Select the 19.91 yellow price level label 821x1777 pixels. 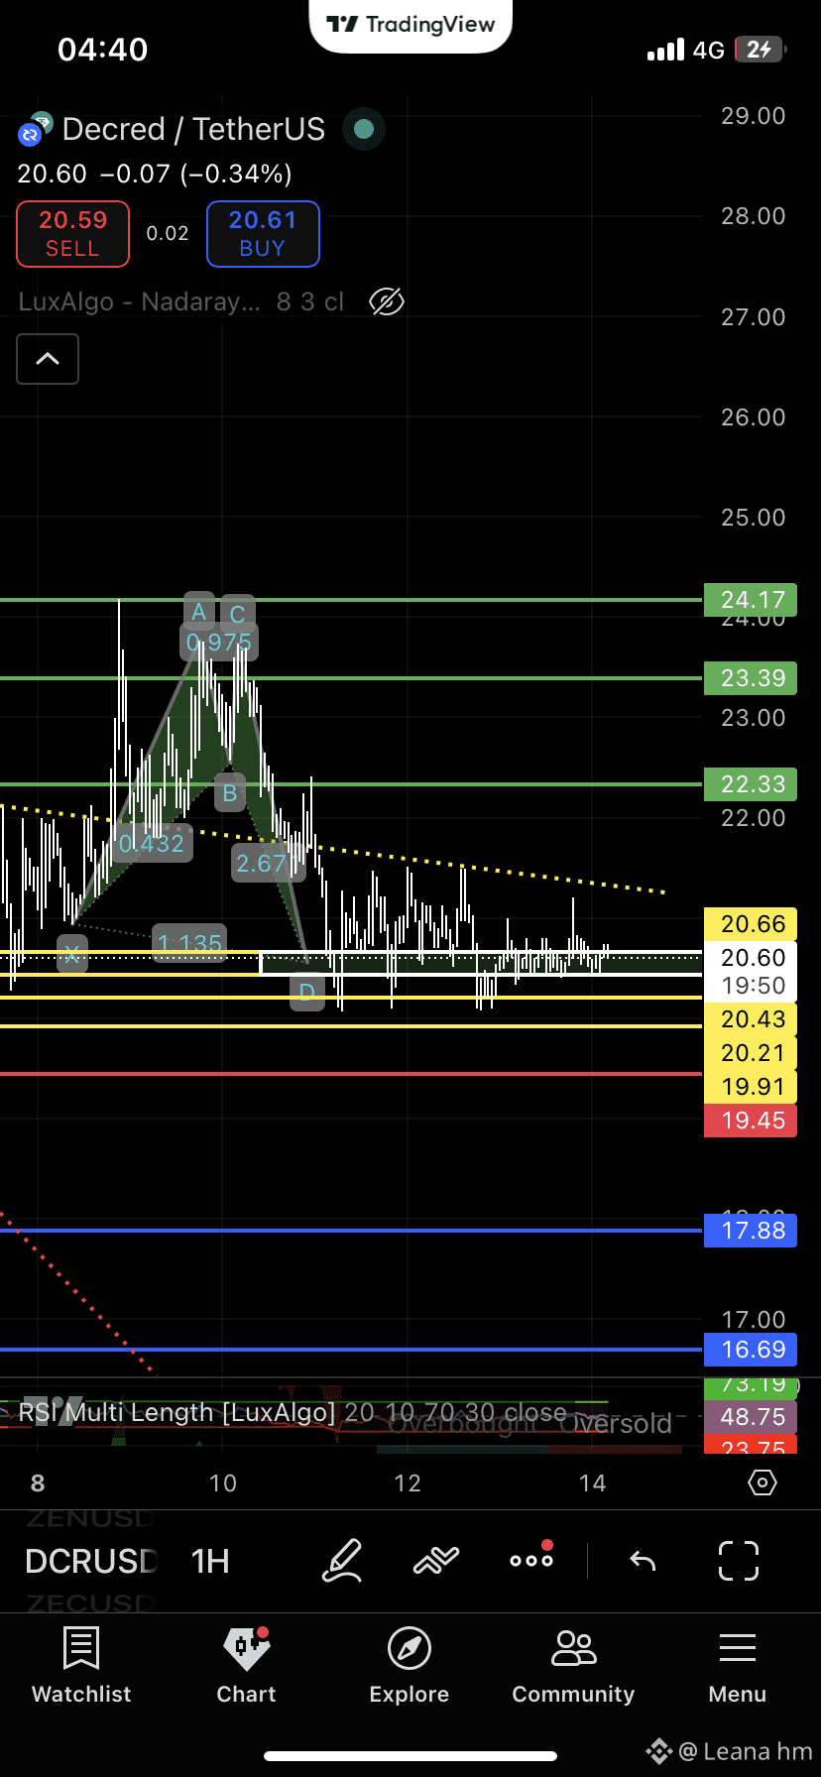[x=751, y=1087]
